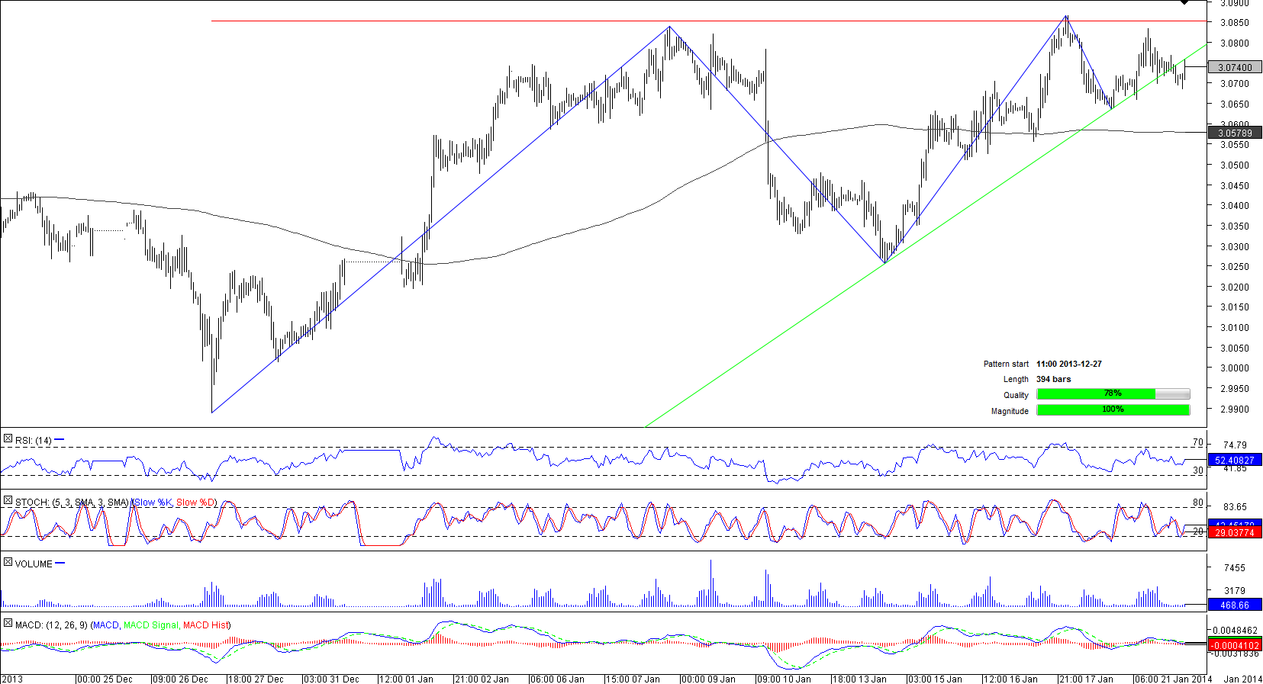Screen dimensions: 1263x684
Task: Select the Slow %K legend label
Action: click(x=153, y=503)
